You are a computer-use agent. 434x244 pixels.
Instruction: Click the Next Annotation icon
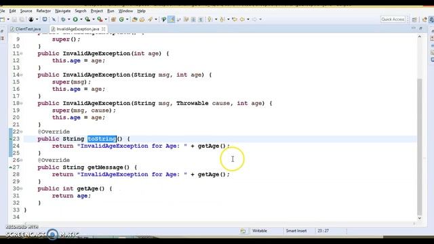pyautogui.click(x=210, y=20)
